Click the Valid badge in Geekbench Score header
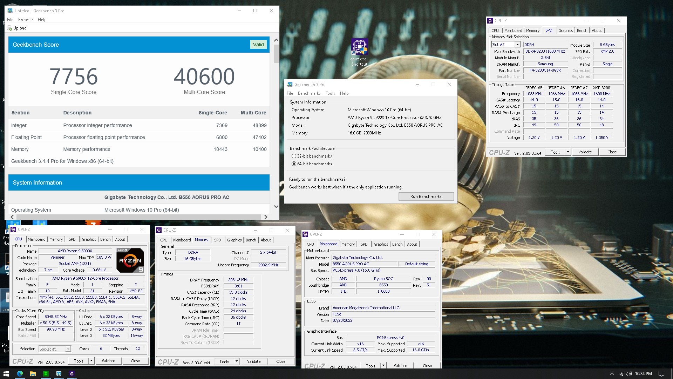673x379 pixels. (258, 45)
